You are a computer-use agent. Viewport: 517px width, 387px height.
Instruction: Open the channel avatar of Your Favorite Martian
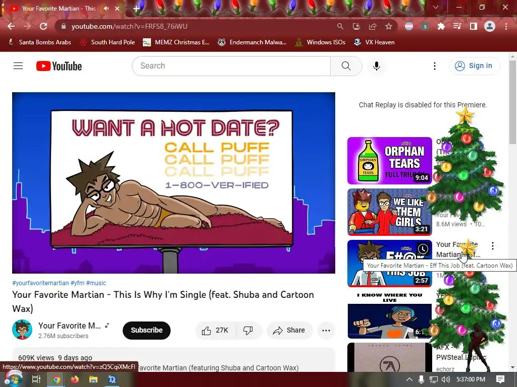pyautogui.click(x=22, y=330)
